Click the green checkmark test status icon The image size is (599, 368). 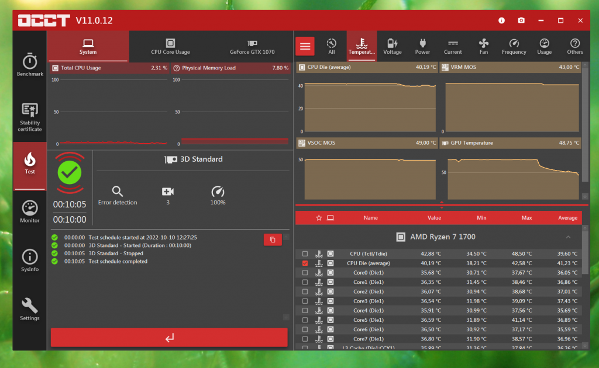70,173
